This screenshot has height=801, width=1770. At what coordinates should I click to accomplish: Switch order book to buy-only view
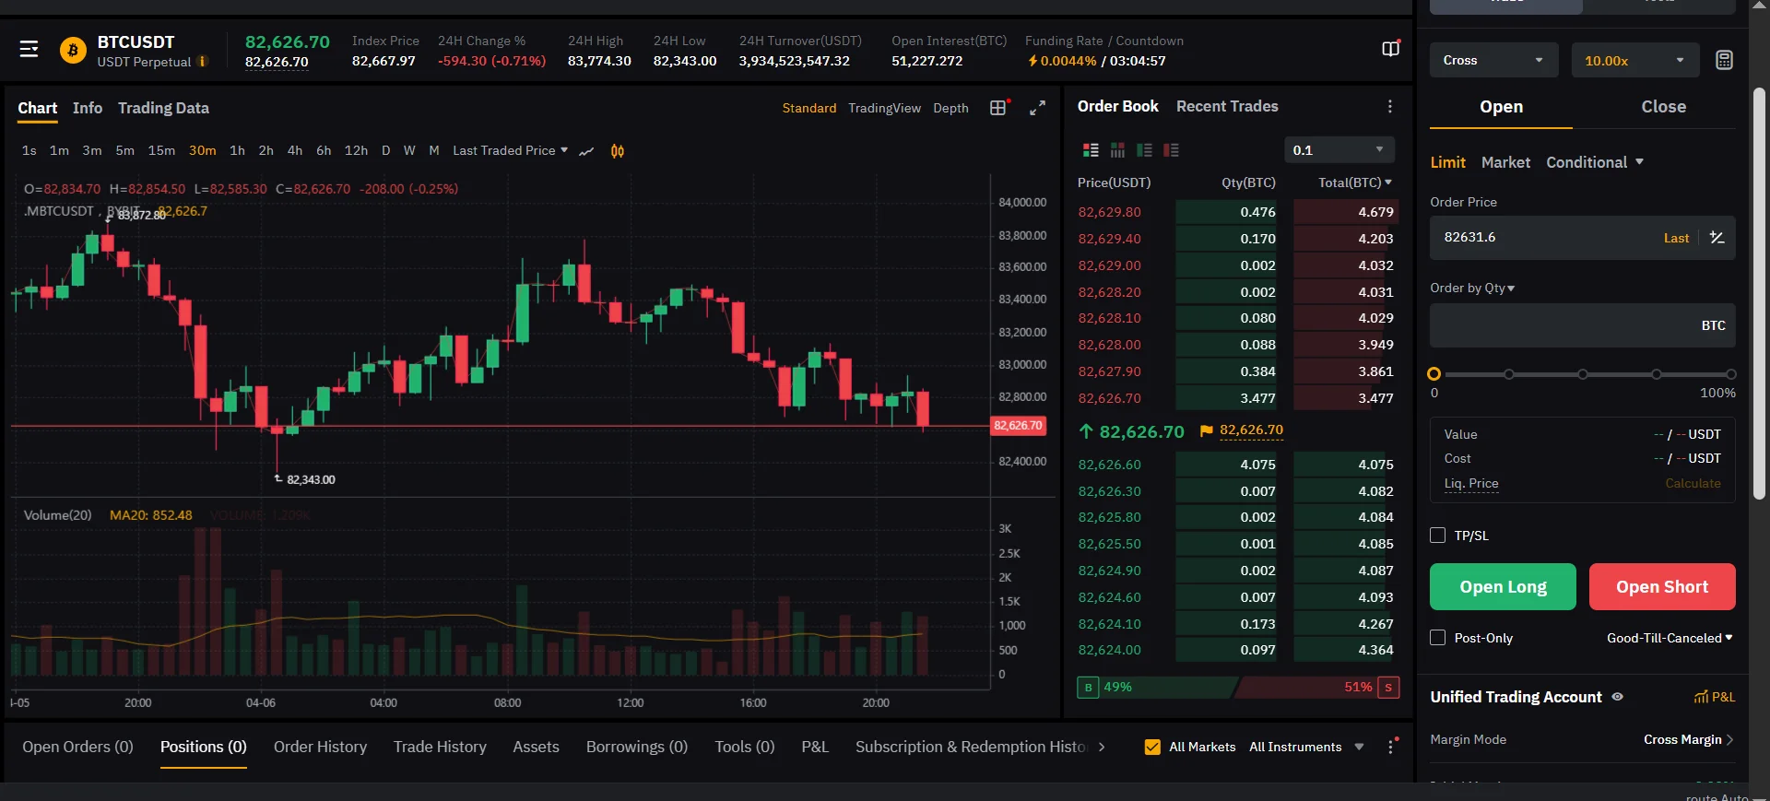click(x=1144, y=150)
